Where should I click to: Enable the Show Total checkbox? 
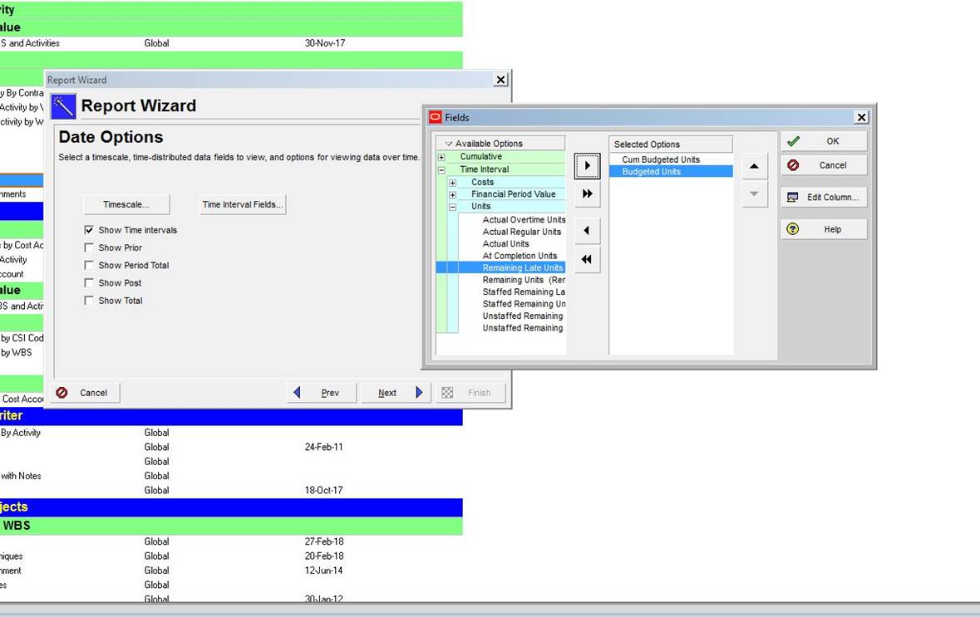pyautogui.click(x=89, y=301)
